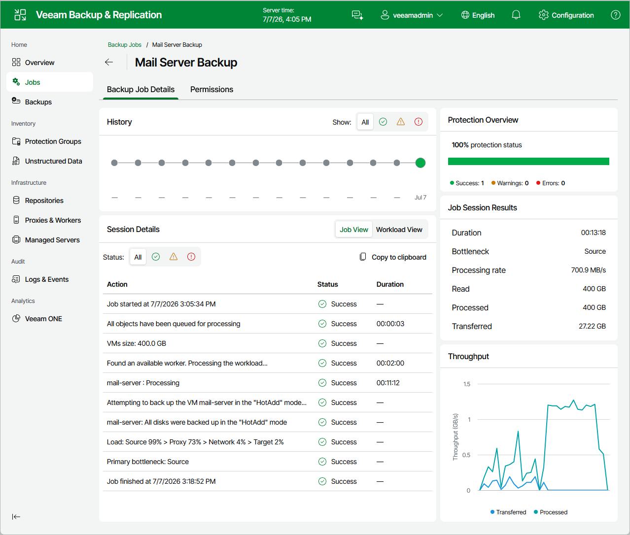
Task: Open the AI assistant chat icon
Action: (357, 15)
